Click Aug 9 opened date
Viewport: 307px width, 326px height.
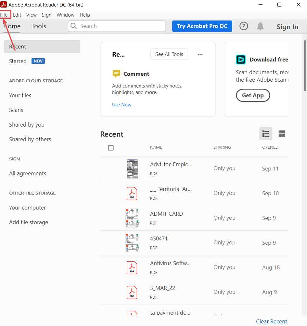pos(269,292)
